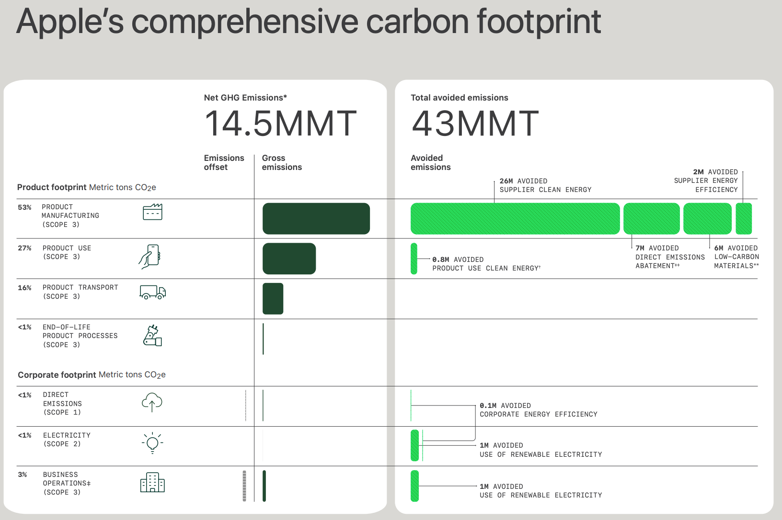Click the "0.8M AVOIDED PRODUCT USE CLEAN ENERGY" annotation
The width and height of the screenshot is (782, 520).
coord(486,264)
